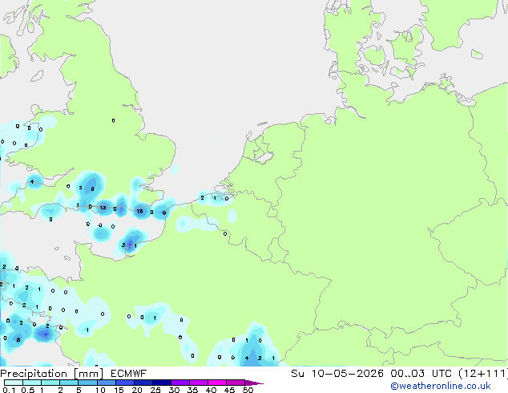
Task: Select the 10–15 mm legend color swatch
Action: point(107,383)
